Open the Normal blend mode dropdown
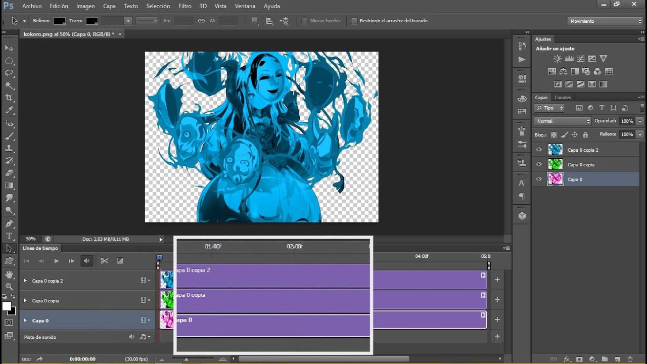Screen dimensions: 647x364 tap(562, 121)
